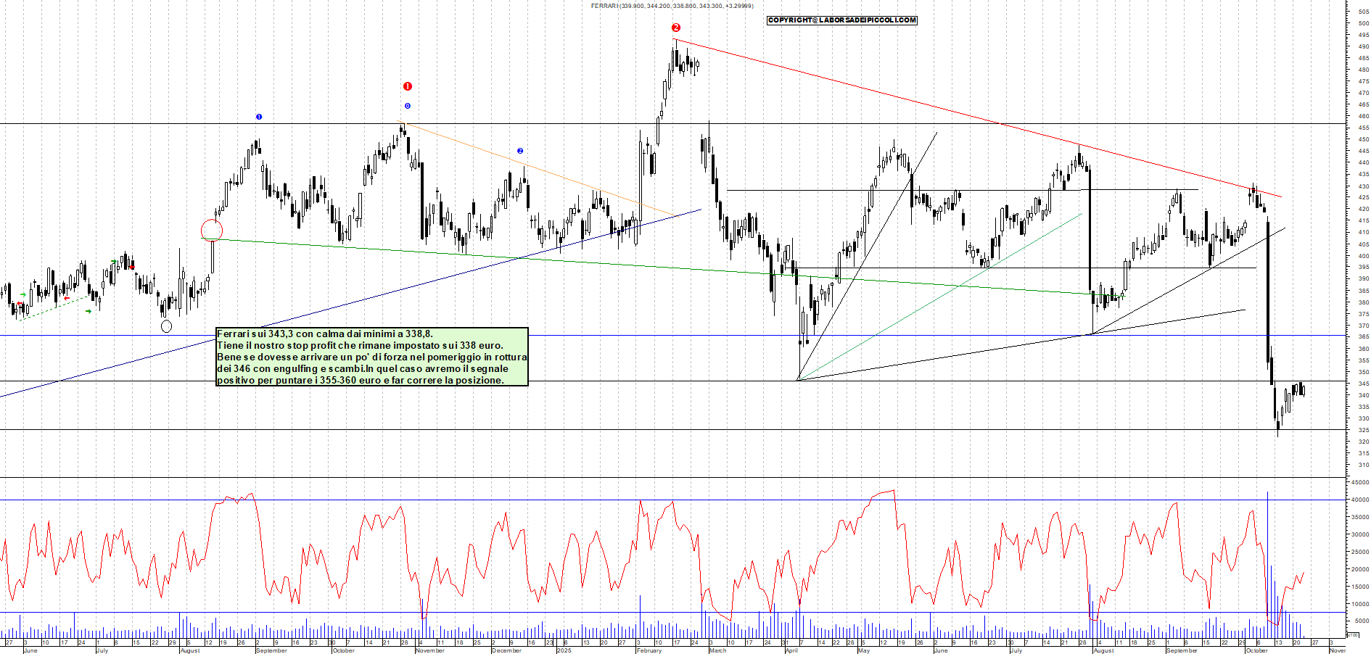This screenshot has width=1371, height=654.
Task: Select the April label on the date axis
Action: pyautogui.click(x=791, y=650)
